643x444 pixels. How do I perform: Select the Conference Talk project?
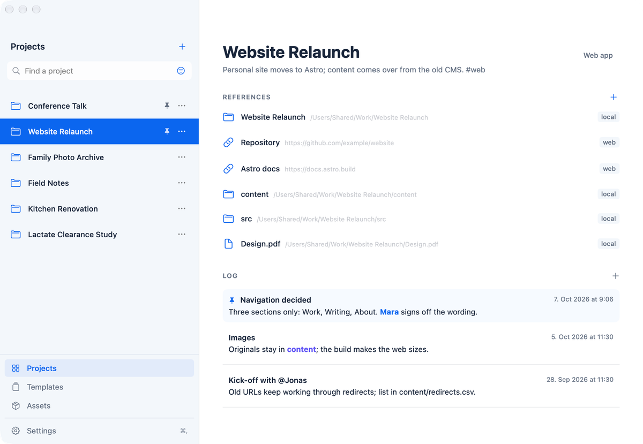99,106
